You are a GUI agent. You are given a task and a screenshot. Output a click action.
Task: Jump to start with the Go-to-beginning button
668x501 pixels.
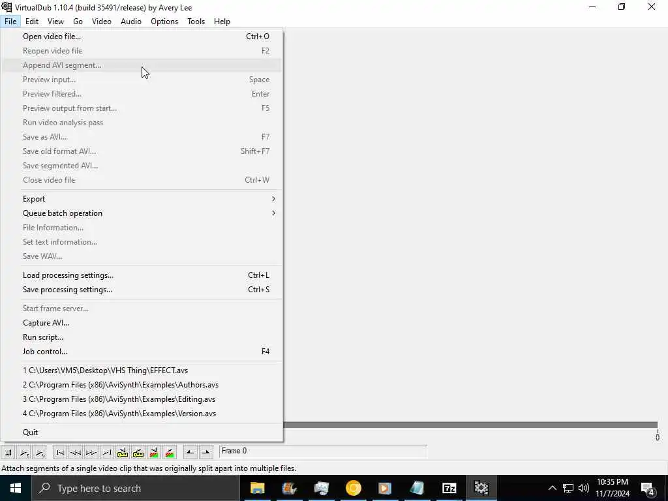point(60,453)
